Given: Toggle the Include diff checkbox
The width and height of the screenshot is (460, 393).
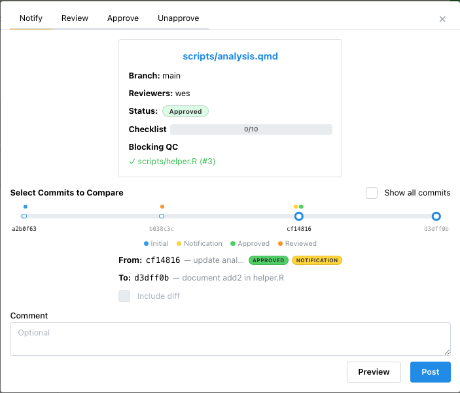Looking at the screenshot, I should pyautogui.click(x=124, y=296).
